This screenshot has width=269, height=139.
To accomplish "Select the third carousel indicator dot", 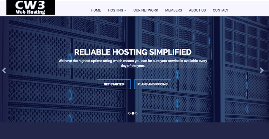I will coord(136,113).
